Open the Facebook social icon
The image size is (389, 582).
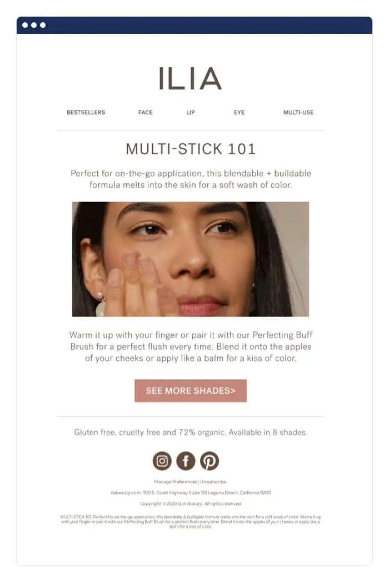[186, 461]
